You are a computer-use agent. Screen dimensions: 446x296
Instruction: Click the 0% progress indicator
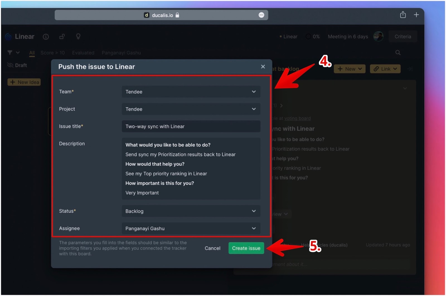(x=313, y=37)
